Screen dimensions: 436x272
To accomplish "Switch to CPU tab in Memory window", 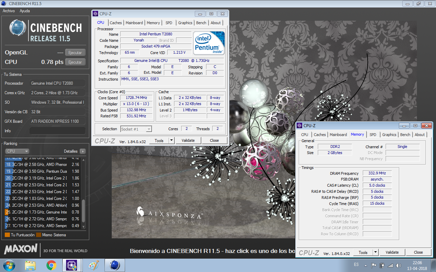I will 305,135.
